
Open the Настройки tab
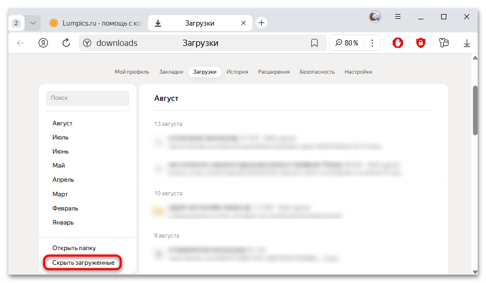tap(358, 72)
